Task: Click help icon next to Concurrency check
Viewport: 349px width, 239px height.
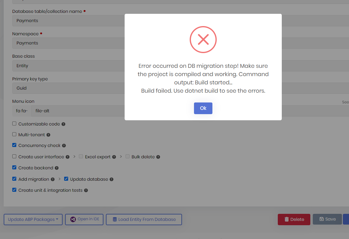Action: pyautogui.click(x=64, y=146)
